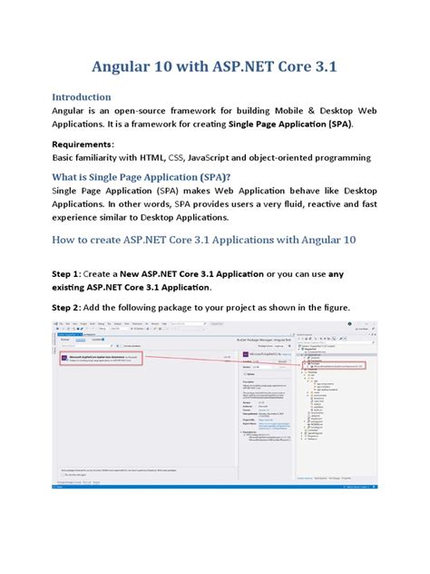Click Add to Source Control in status bar
Image resolution: width=430 pixels, height=574 pixels.
click(357, 487)
